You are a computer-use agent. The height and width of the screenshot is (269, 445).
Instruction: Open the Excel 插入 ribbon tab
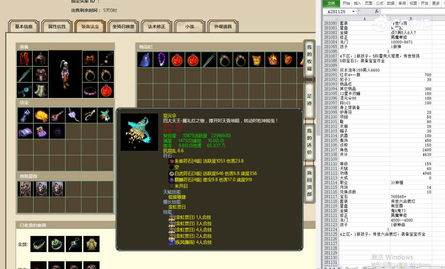(x=357, y=3)
